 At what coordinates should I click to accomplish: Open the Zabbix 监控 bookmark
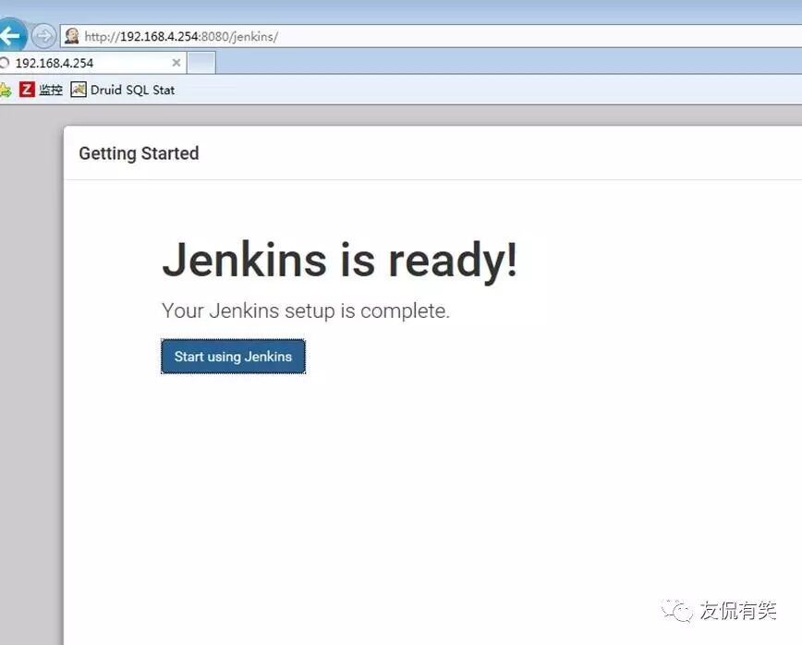[41, 90]
